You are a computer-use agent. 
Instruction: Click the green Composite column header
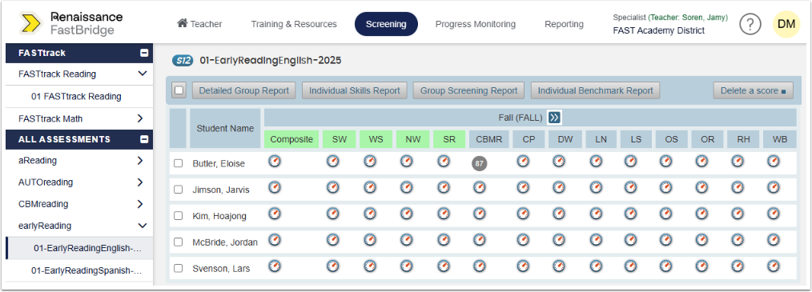click(x=291, y=139)
